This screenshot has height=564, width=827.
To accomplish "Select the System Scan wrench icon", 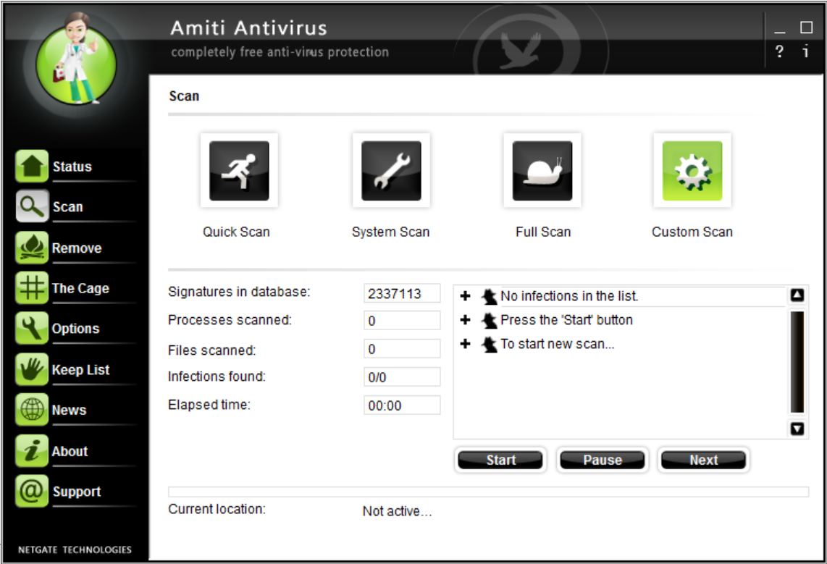I will pyautogui.click(x=390, y=169).
